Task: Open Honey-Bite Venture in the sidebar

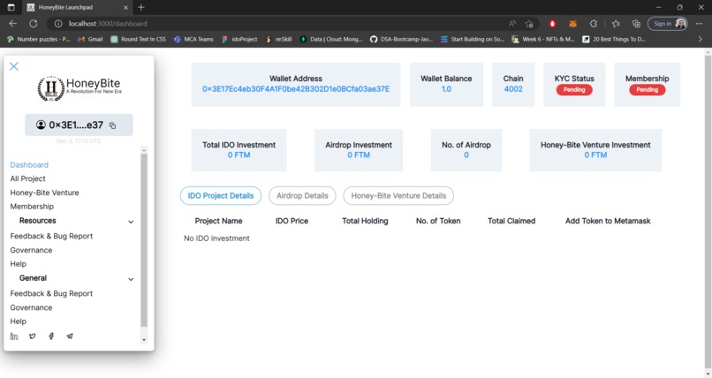Action: click(x=44, y=193)
